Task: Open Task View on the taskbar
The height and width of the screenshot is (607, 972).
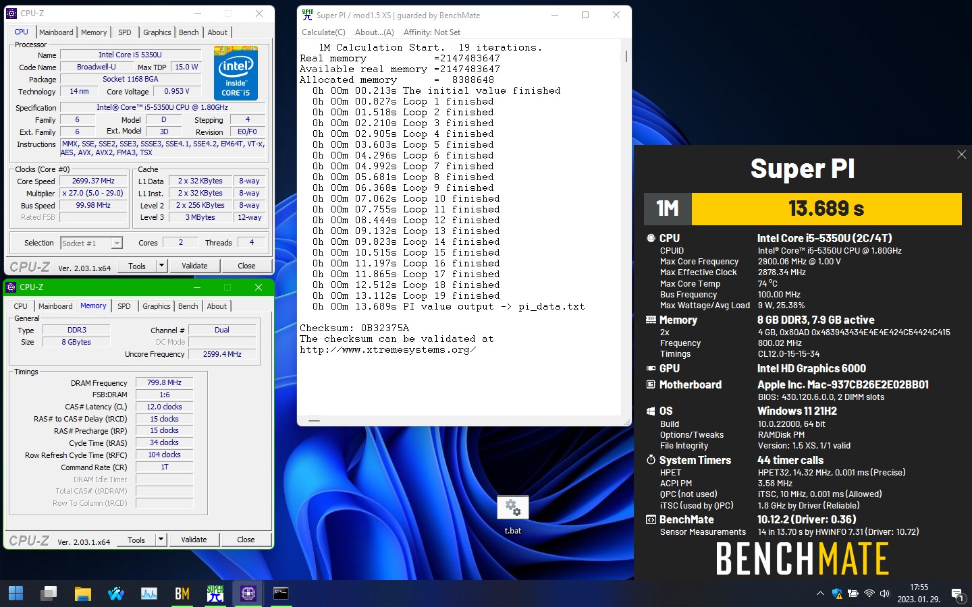Action: (49, 594)
